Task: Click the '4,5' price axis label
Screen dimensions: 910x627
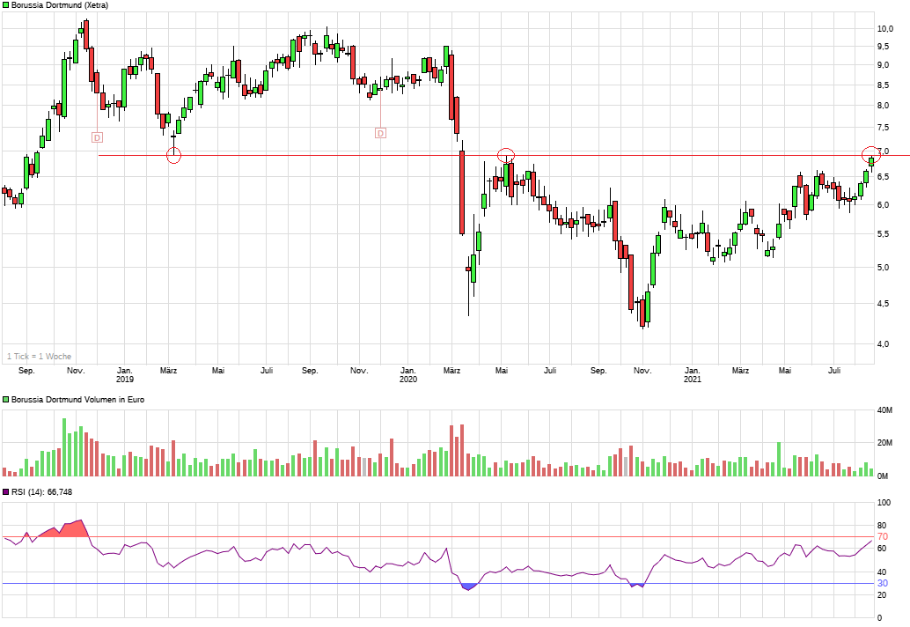Action: [x=883, y=304]
